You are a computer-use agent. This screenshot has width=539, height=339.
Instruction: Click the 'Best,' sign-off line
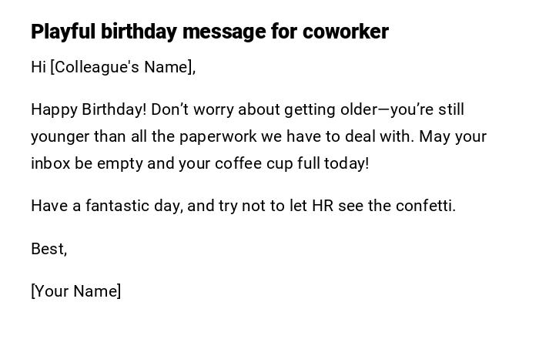49,249
